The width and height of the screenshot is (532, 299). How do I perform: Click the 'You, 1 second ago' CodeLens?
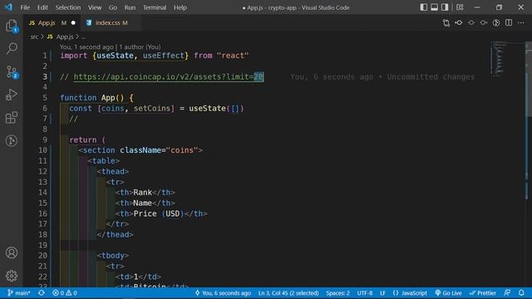pos(86,47)
